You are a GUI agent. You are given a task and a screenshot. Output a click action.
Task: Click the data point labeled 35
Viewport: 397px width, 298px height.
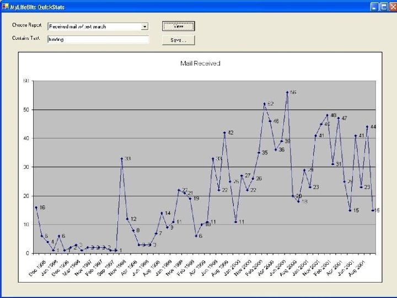pos(259,152)
